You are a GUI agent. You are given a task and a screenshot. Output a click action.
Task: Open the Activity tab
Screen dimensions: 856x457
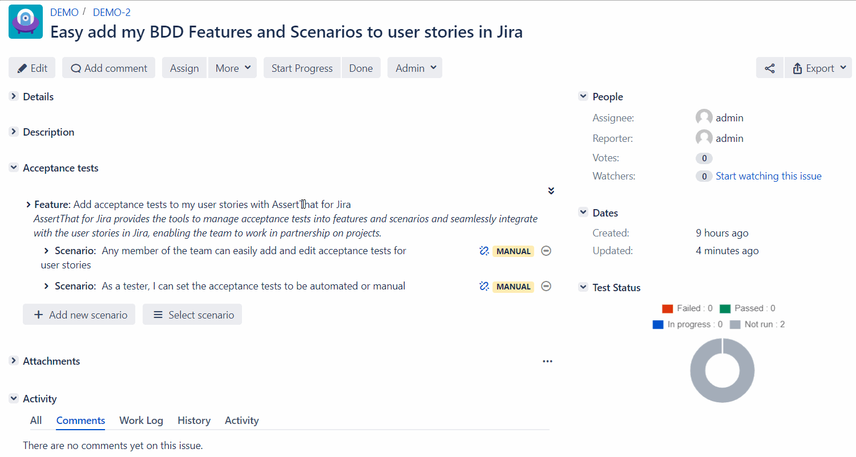[x=242, y=421]
